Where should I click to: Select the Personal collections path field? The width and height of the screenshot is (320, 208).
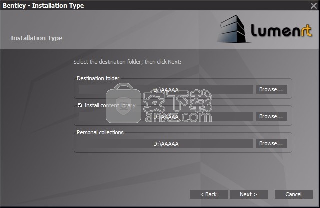pyautogui.click(x=166, y=143)
